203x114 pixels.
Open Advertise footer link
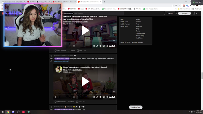click(x=139, y=26)
